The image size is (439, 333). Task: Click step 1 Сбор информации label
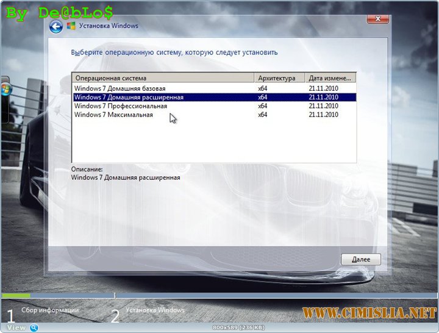coord(50,310)
